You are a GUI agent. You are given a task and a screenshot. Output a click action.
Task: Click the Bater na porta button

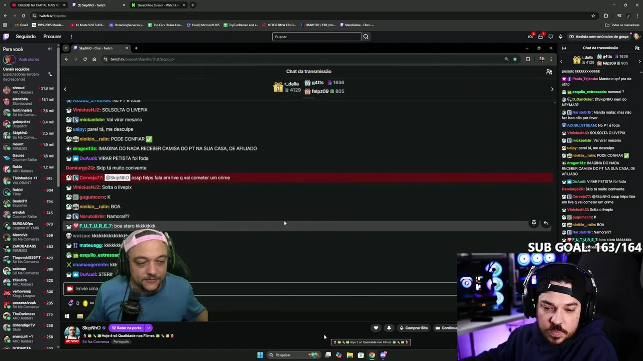coord(127,328)
